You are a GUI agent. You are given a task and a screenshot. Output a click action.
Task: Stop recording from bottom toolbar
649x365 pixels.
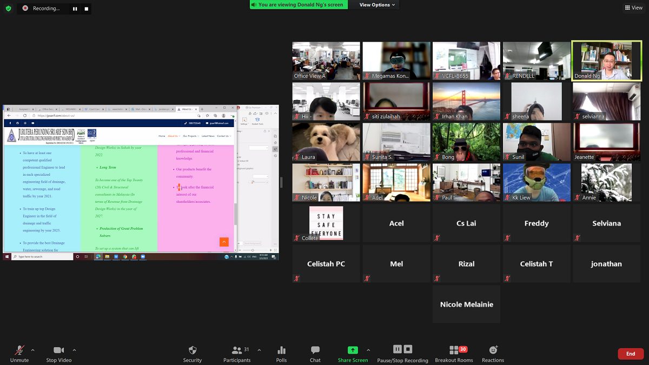coord(408,349)
